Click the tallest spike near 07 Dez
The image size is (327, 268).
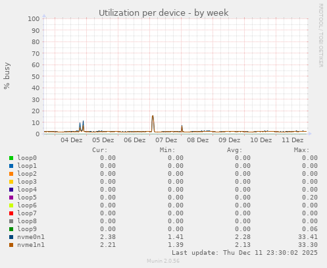[x=153, y=123]
